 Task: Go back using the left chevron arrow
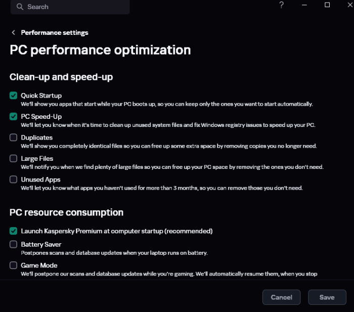click(13, 33)
